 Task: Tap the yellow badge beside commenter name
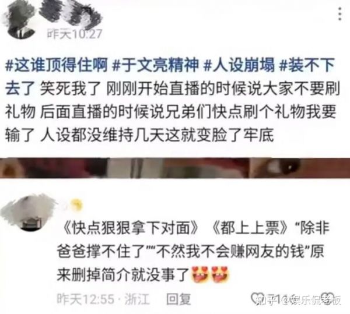coord(76,204)
